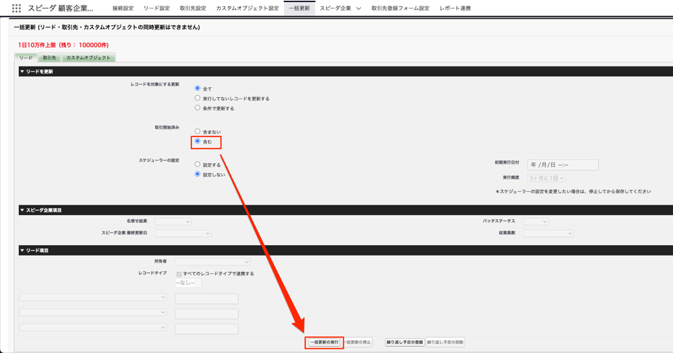Screen dimensions: 673x353
Task: Click the chevron beside スピーダ企業 tab
Action: click(358, 8)
